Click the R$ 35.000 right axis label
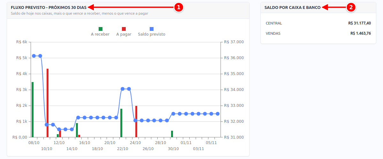Image resolution: width=383 pixels, height=159 pixels. 234,74
